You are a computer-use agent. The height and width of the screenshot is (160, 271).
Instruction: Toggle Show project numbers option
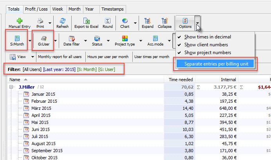(208, 53)
